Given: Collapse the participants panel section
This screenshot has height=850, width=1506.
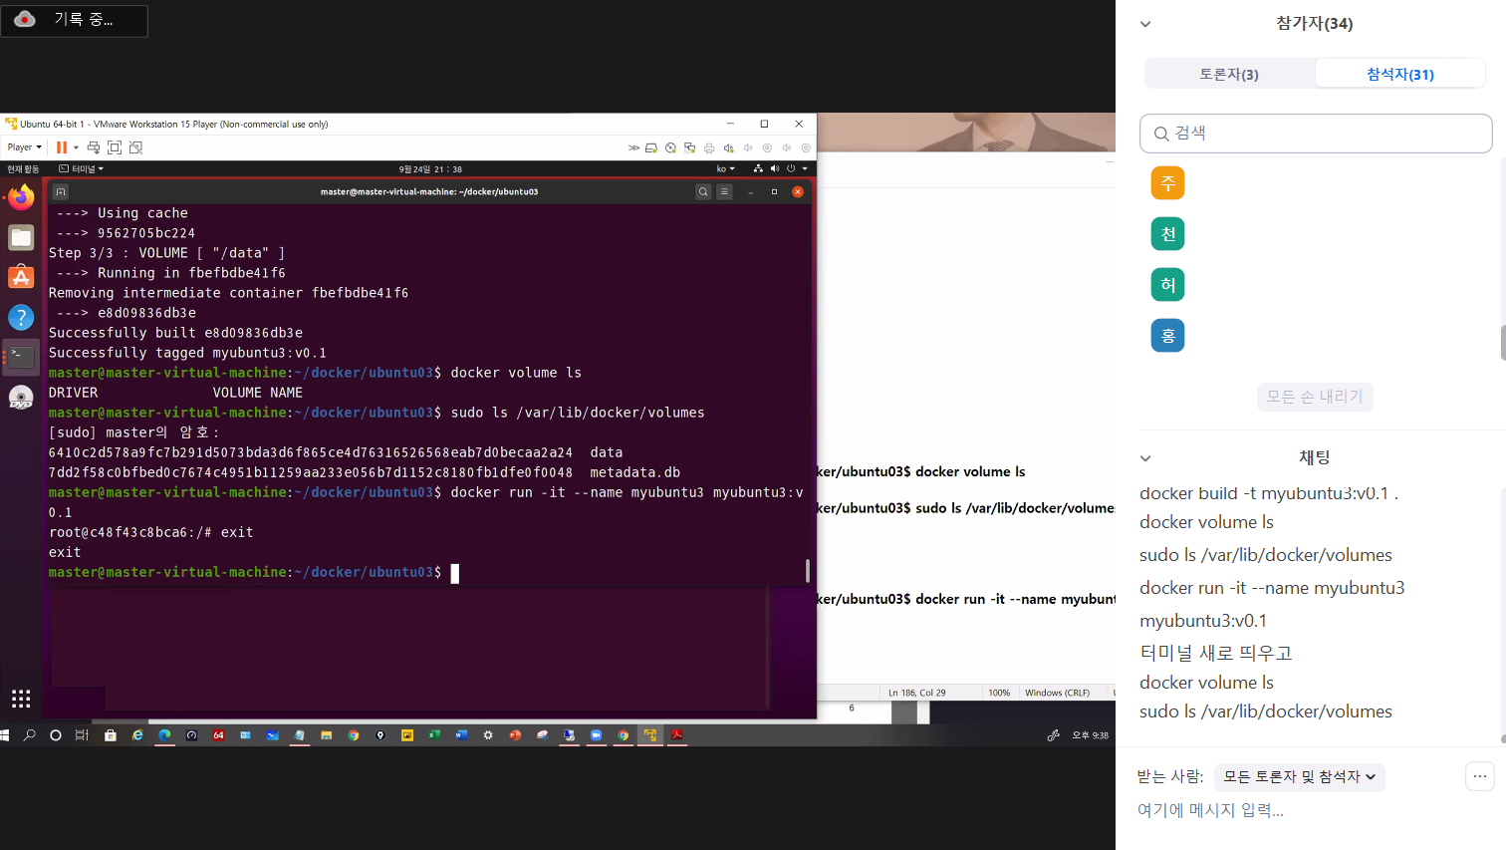Looking at the screenshot, I should pyautogui.click(x=1145, y=24).
